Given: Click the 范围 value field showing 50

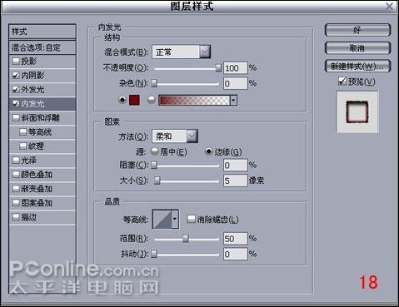Looking at the screenshot, I should click(x=235, y=239).
